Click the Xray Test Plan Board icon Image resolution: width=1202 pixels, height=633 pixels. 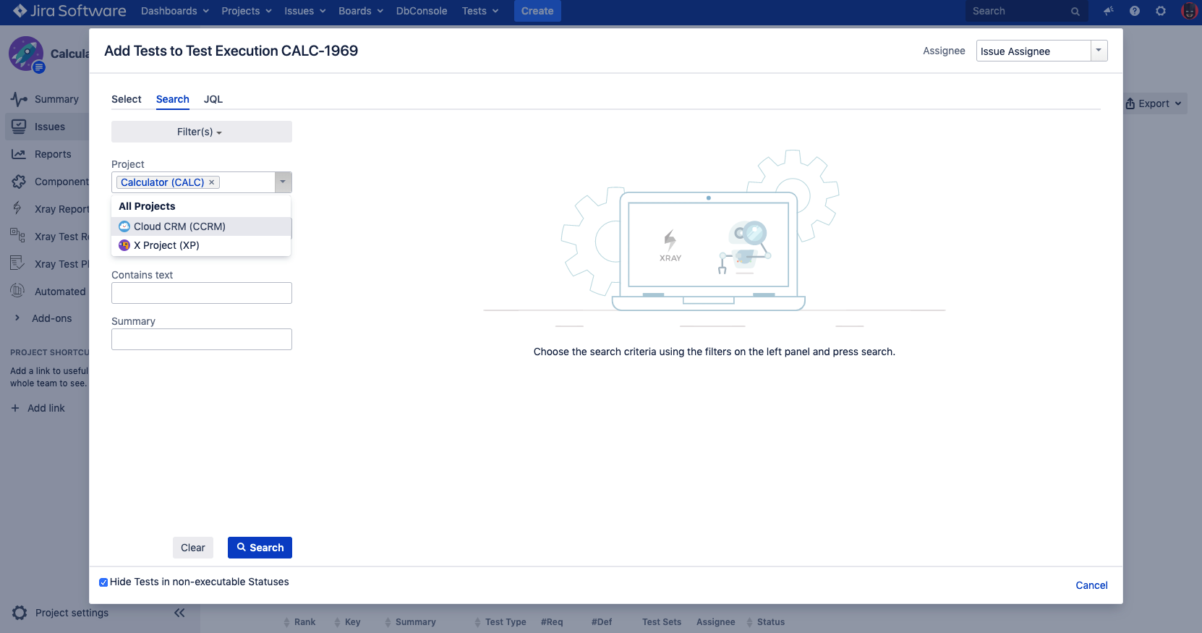pyautogui.click(x=18, y=263)
